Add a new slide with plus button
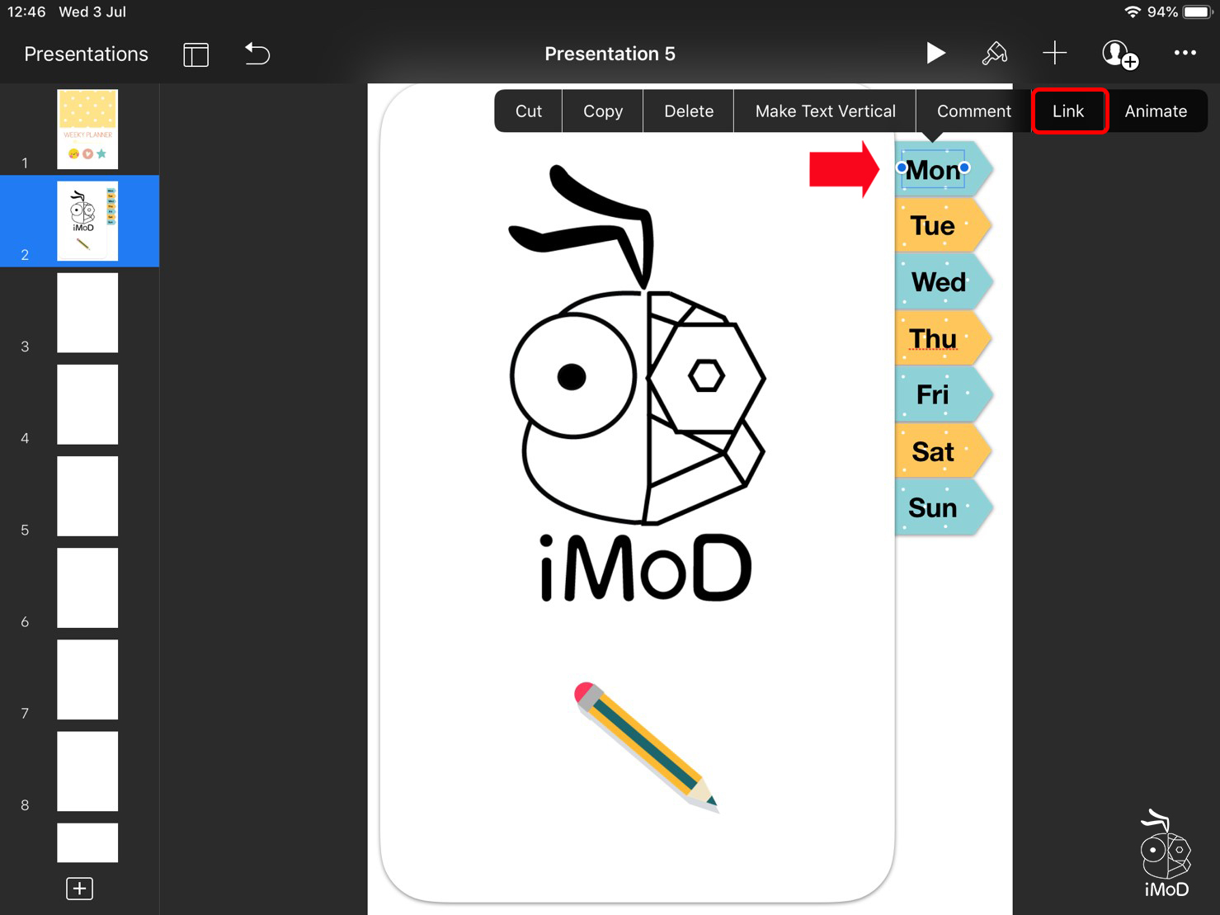The image size is (1220, 915). click(79, 889)
